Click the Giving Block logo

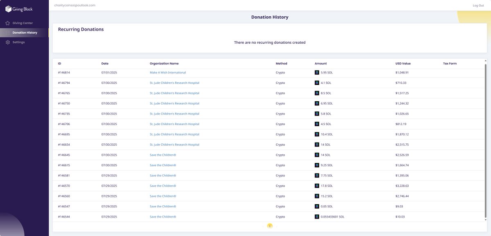pyautogui.click(x=19, y=9)
